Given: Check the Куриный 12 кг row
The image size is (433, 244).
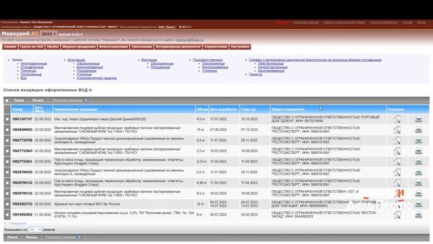Looking at the screenshot, I should pyautogui.click(x=7, y=204).
